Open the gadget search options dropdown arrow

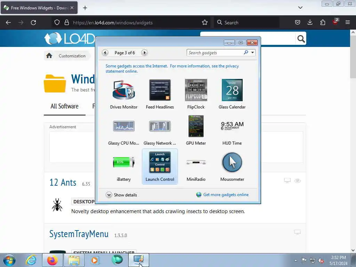coord(252,53)
